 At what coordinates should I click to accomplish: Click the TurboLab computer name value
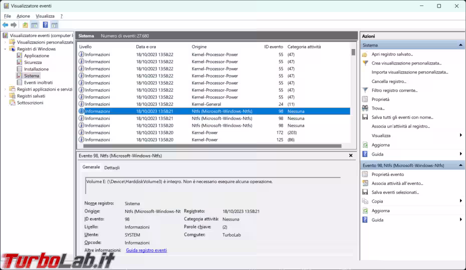231,234
